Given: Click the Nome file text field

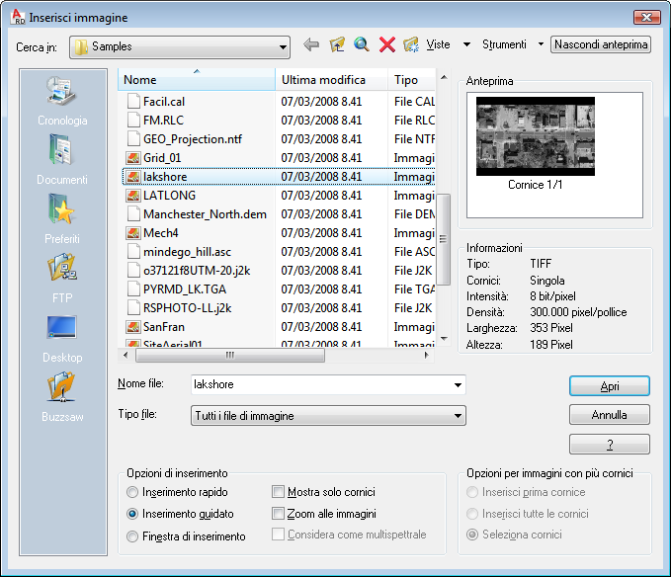Looking at the screenshot, I should [328, 384].
